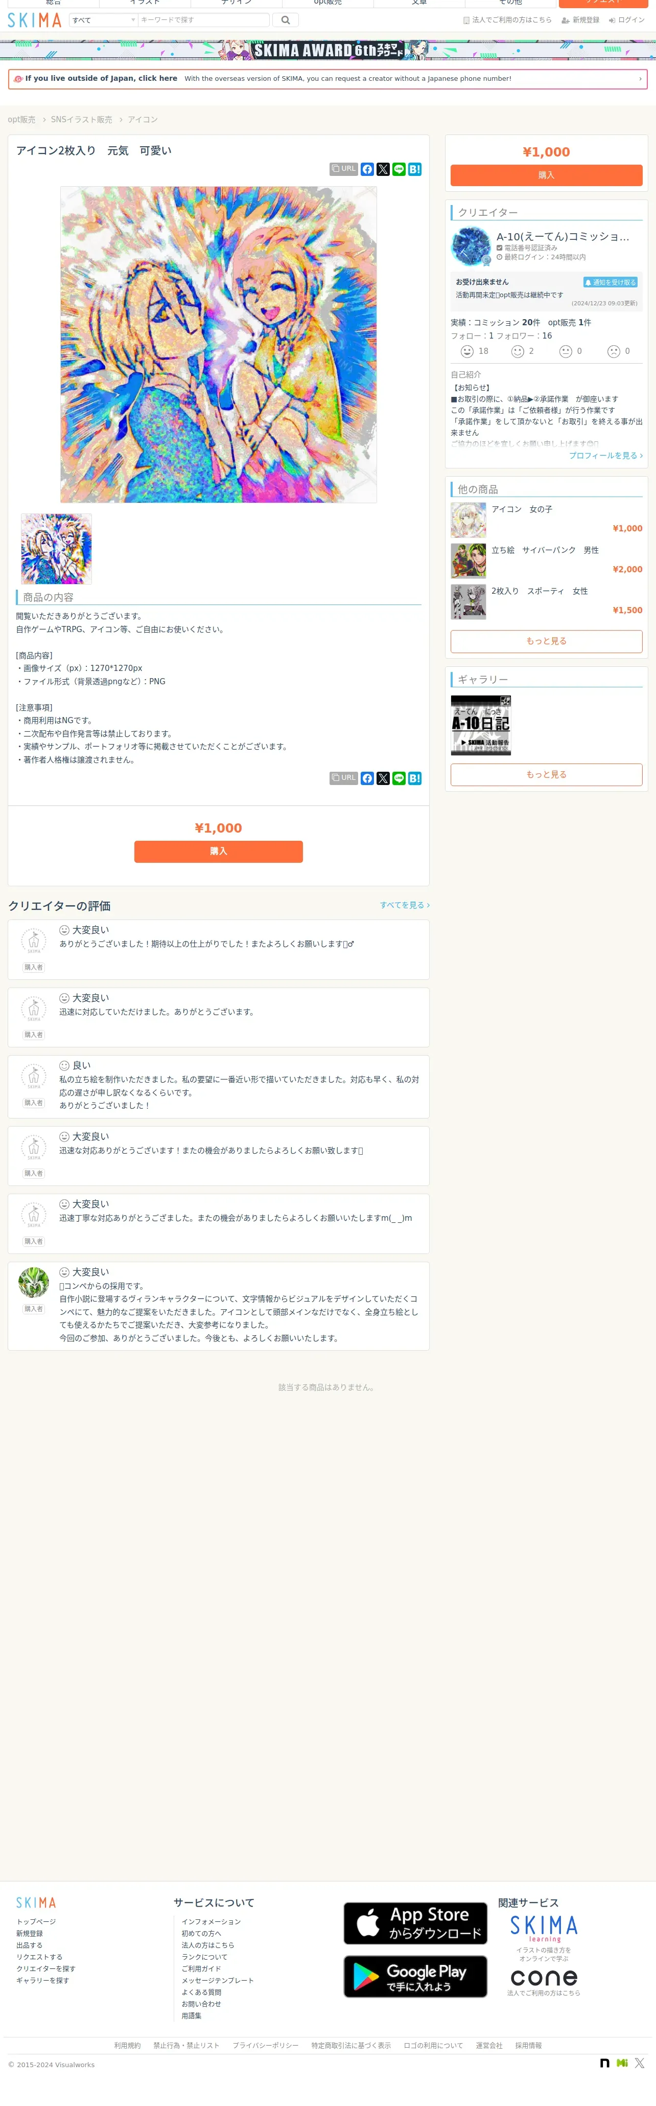
Task: Click footer クリエイターを探す link
Action: click(46, 1968)
